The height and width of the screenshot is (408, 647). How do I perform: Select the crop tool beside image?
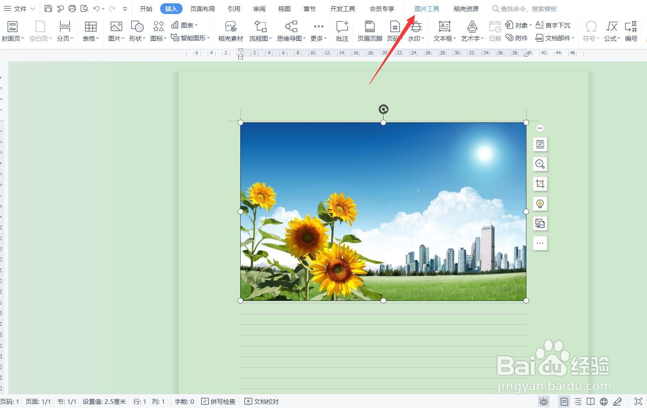[540, 184]
